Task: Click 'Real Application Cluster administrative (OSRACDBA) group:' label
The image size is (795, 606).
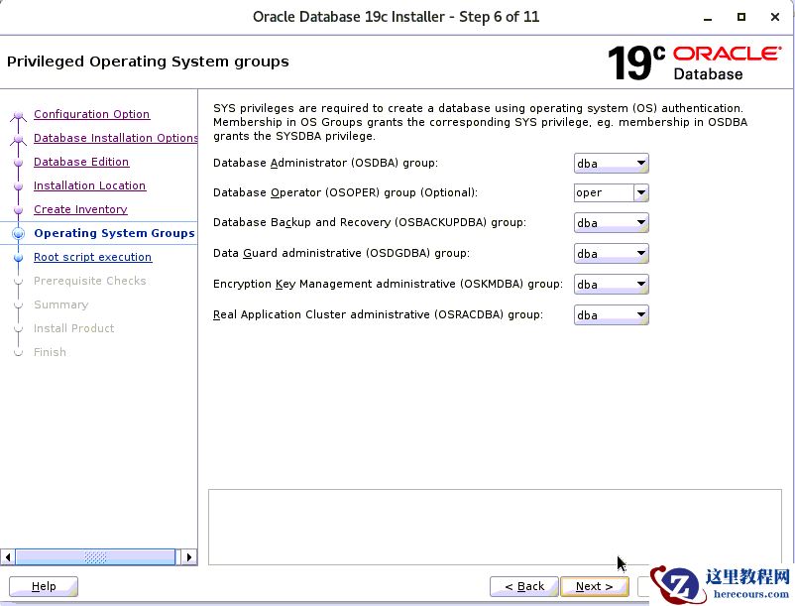Action: (378, 314)
